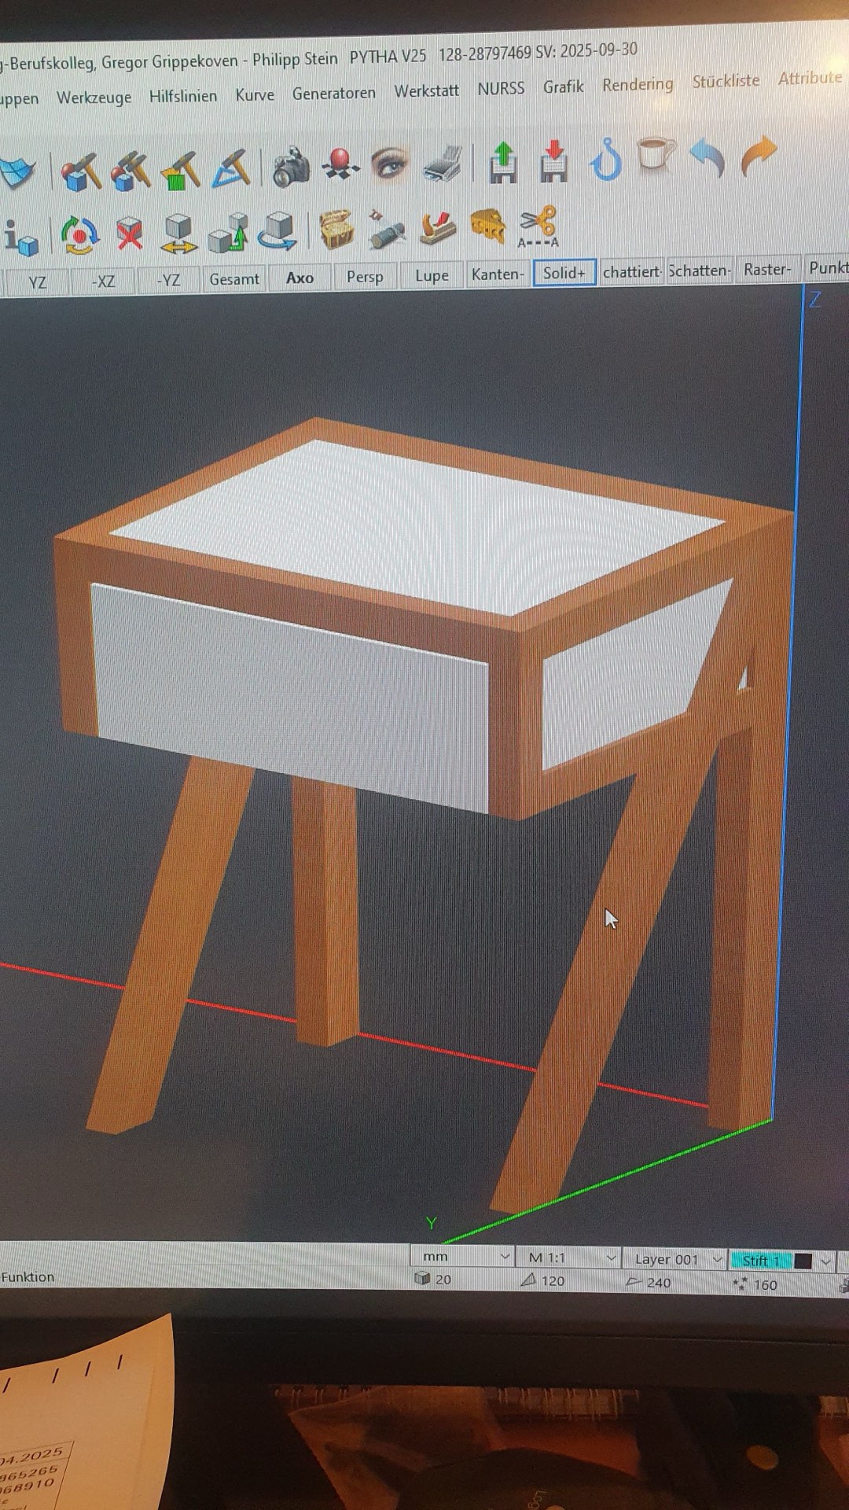Image resolution: width=849 pixels, height=1510 pixels.
Task: Select the red sphere on checkerboard icon
Action: 340,164
